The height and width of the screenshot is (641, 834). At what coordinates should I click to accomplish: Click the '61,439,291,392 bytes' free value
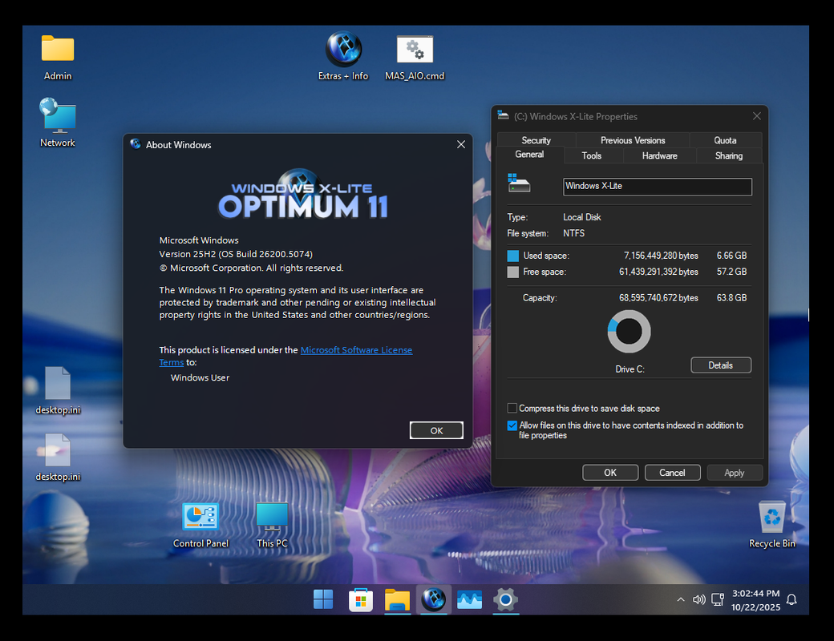click(x=658, y=272)
